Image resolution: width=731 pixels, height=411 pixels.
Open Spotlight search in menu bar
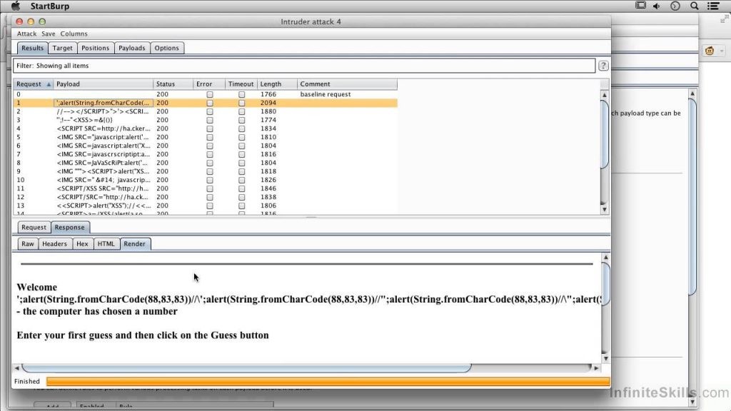[x=694, y=6]
